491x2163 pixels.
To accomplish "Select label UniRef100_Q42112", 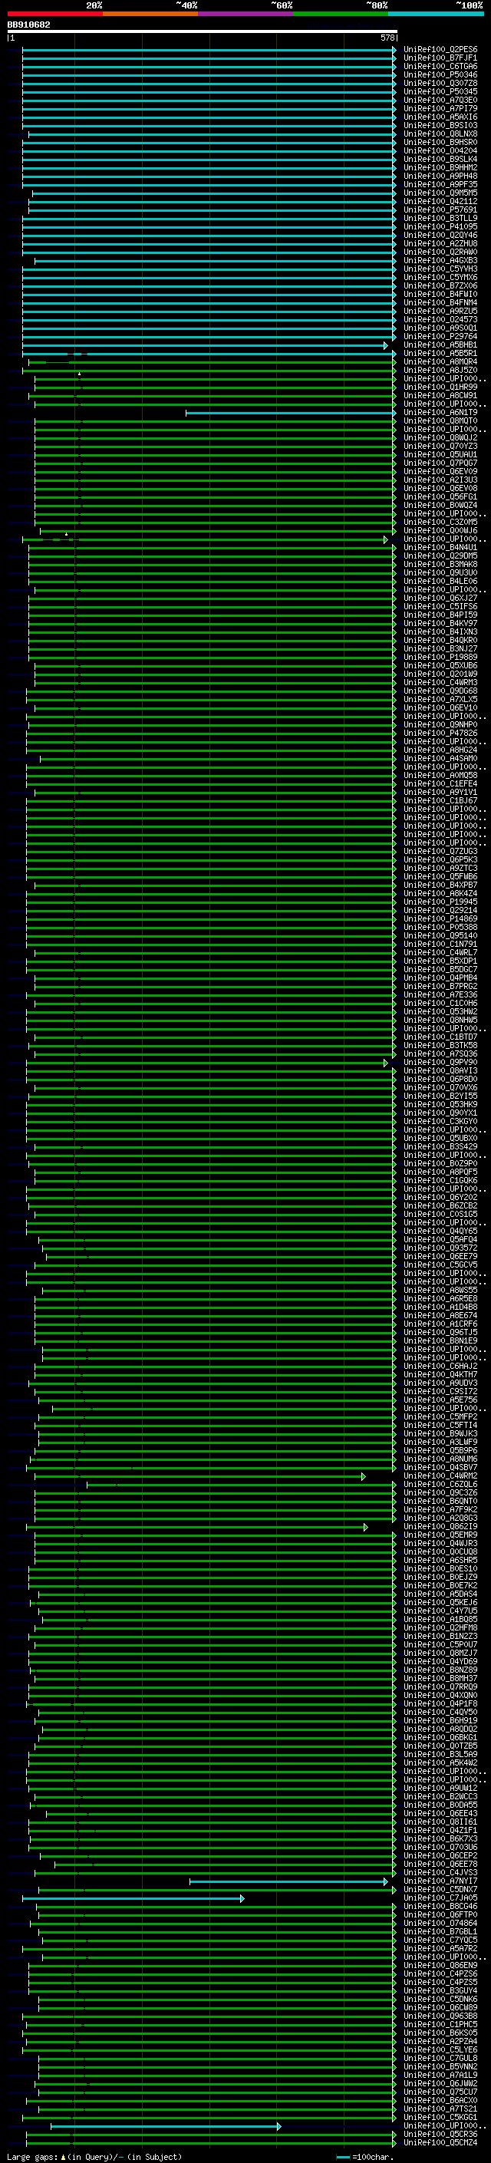I will click(x=440, y=202).
